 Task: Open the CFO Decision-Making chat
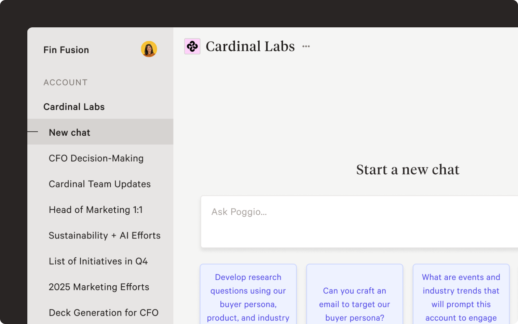[96, 158]
